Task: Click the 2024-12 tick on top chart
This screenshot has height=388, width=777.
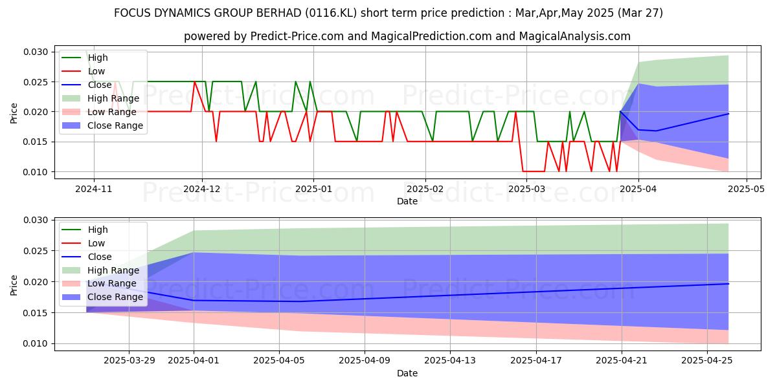Action: pos(202,189)
